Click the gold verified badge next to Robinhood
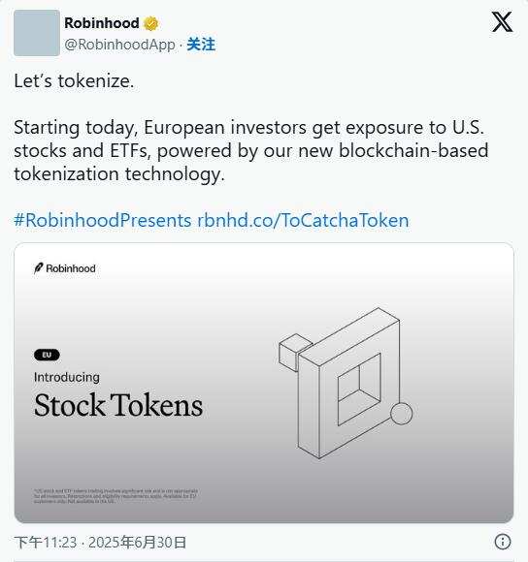The height and width of the screenshot is (562, 528). (151, 23)
